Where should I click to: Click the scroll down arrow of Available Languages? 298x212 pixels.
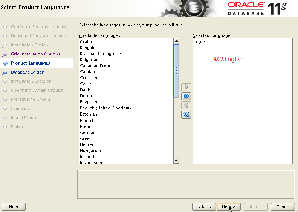tap(176, 161)
